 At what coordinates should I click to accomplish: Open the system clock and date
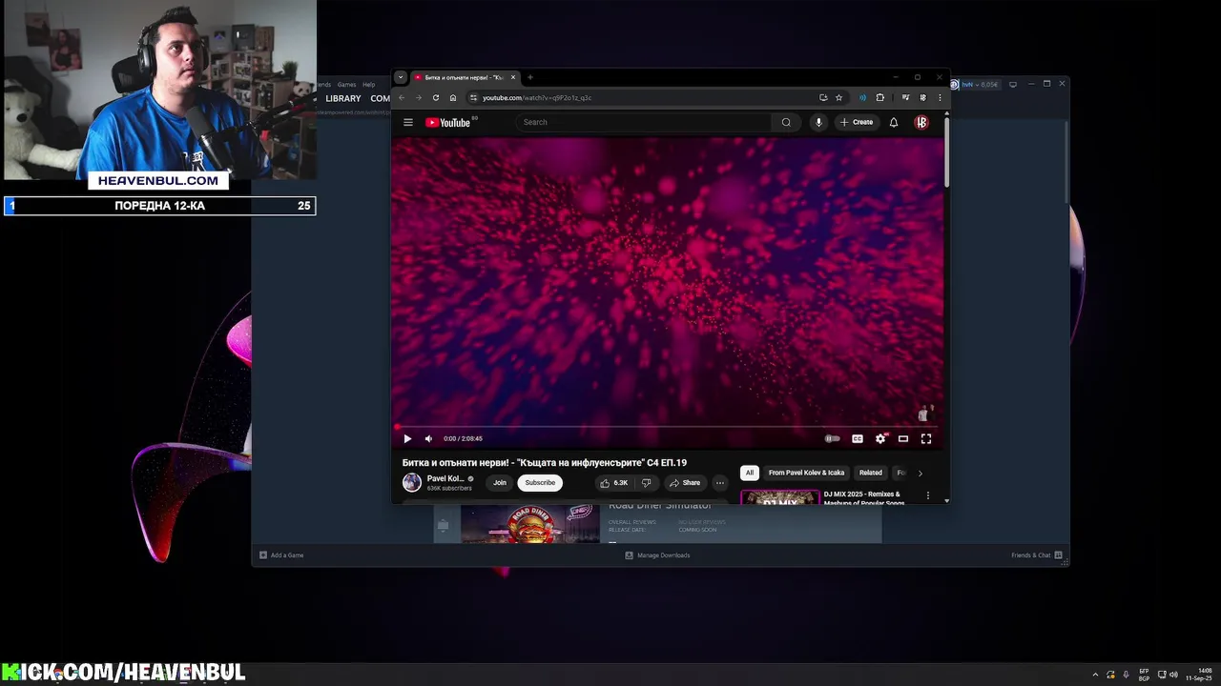1200,675
